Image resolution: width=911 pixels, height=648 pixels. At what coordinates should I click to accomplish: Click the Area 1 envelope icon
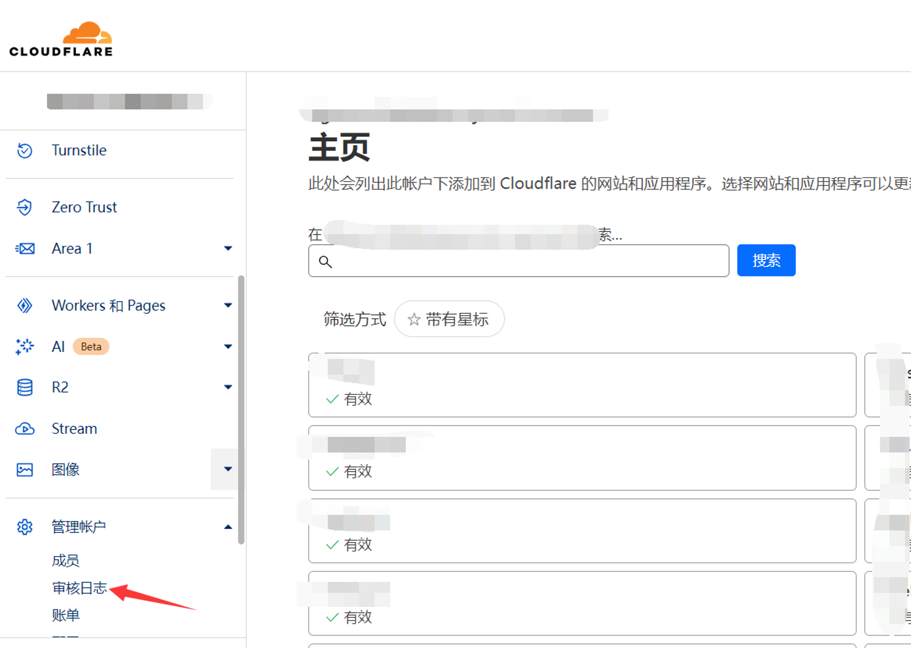(x=25, y=249)
